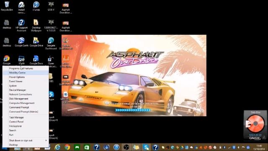Open the green Xbox Games taskbar icon
Image resolution: width=268 pixels, height=151 pixels.
click(77, 147)
